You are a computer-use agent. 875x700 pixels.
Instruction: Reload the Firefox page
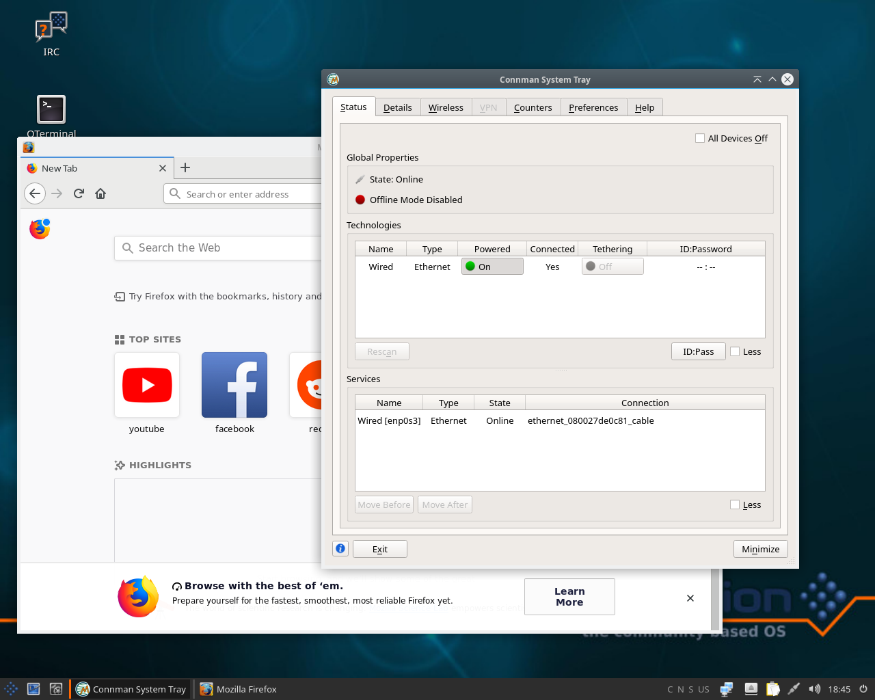pyautogui.click(x=79, y=193)
